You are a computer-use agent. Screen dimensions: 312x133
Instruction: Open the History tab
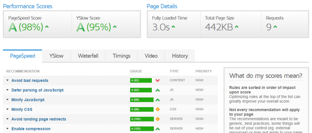point(180,56)
